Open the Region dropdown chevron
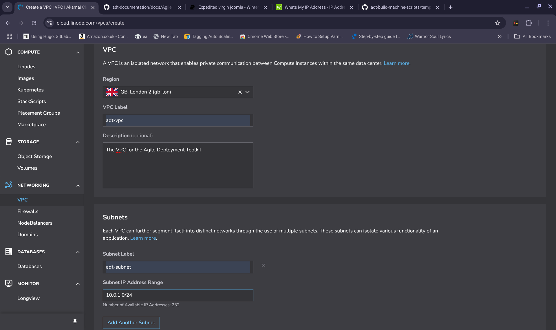Screen dimensions: 556x330 coord(248,92)
